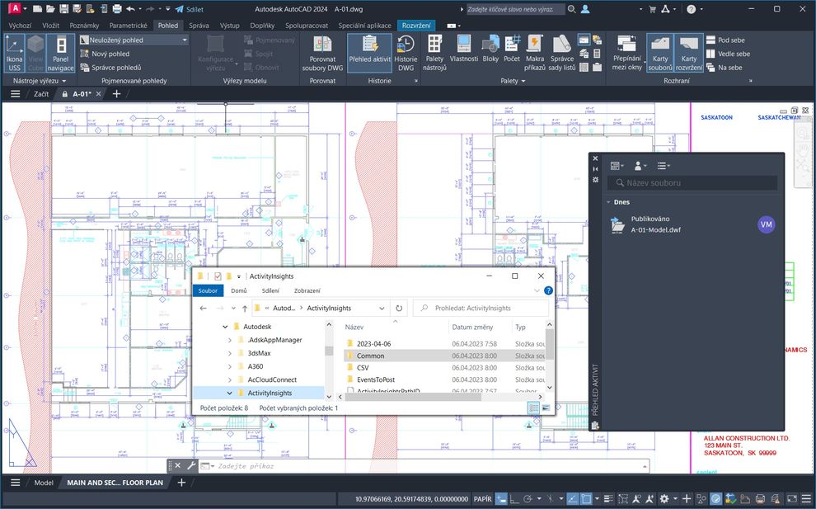Click the Sdílet share button

coord(190,9)
